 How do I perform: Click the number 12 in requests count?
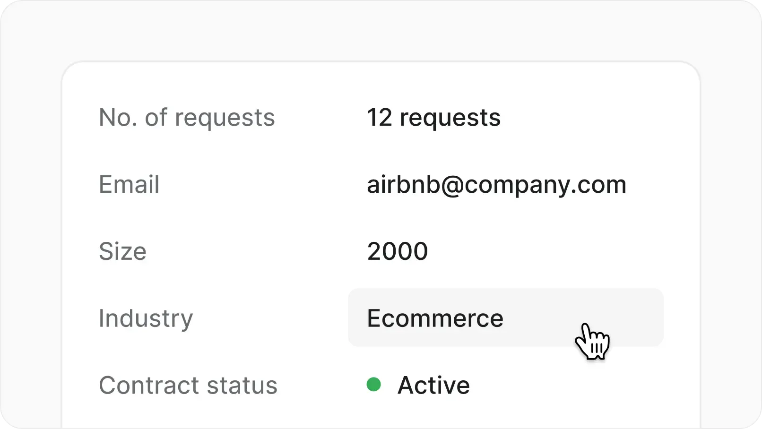379,117
